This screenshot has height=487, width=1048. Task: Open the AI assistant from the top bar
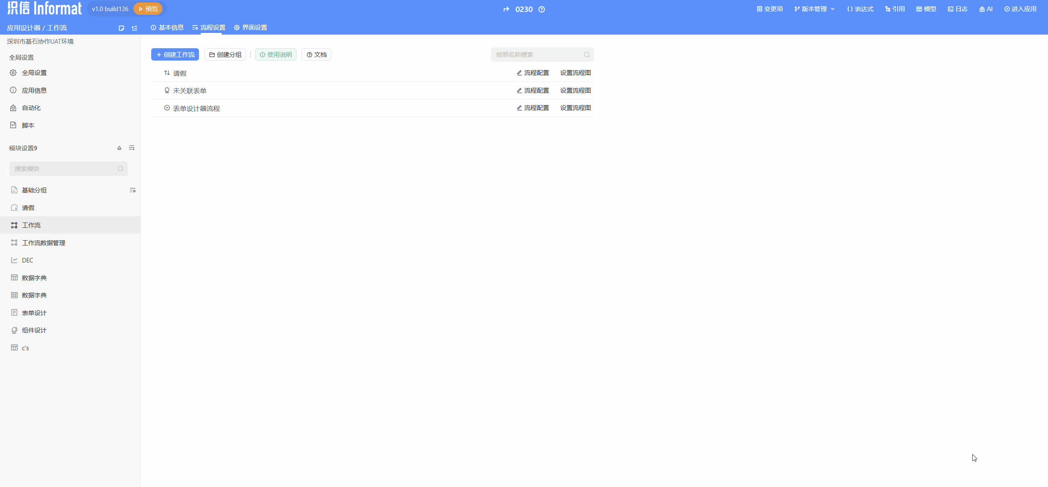coord(986,9)
